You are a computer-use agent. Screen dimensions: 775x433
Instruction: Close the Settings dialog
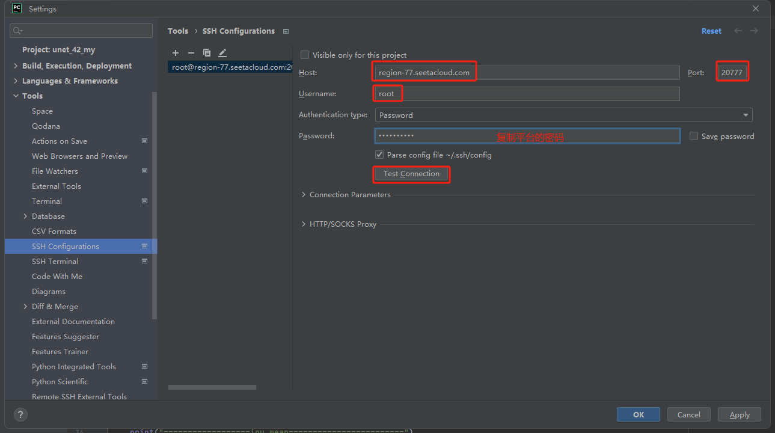756,8
